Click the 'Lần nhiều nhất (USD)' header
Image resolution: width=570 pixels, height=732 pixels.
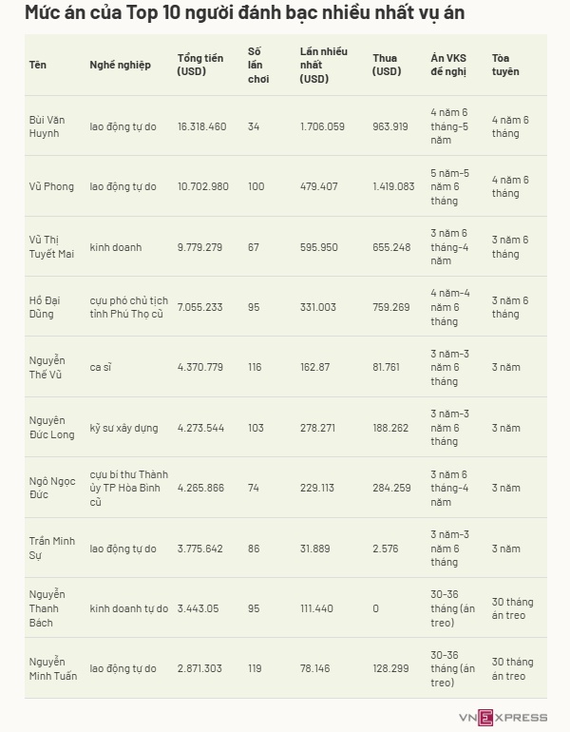[323, 65]
